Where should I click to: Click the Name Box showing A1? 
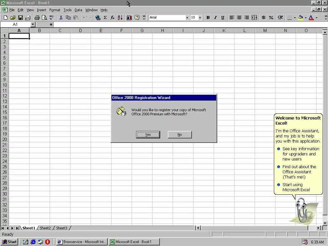[x=15, y=24]
